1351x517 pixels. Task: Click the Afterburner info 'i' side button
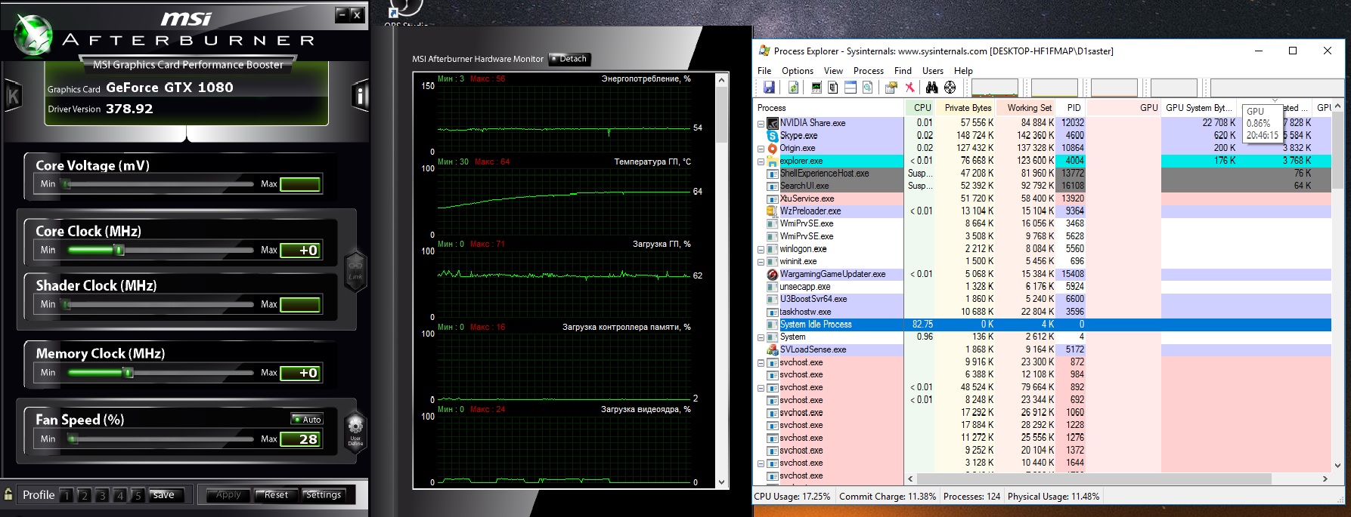[360, 96]
